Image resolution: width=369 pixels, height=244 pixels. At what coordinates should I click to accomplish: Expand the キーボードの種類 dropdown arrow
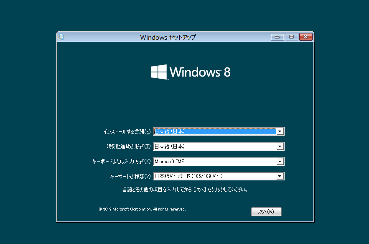click(x=280, y=176)
